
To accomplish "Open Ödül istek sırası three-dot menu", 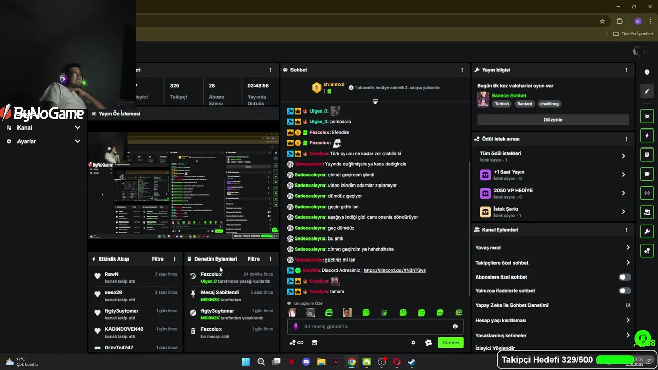I will click(x=626, y=139).
